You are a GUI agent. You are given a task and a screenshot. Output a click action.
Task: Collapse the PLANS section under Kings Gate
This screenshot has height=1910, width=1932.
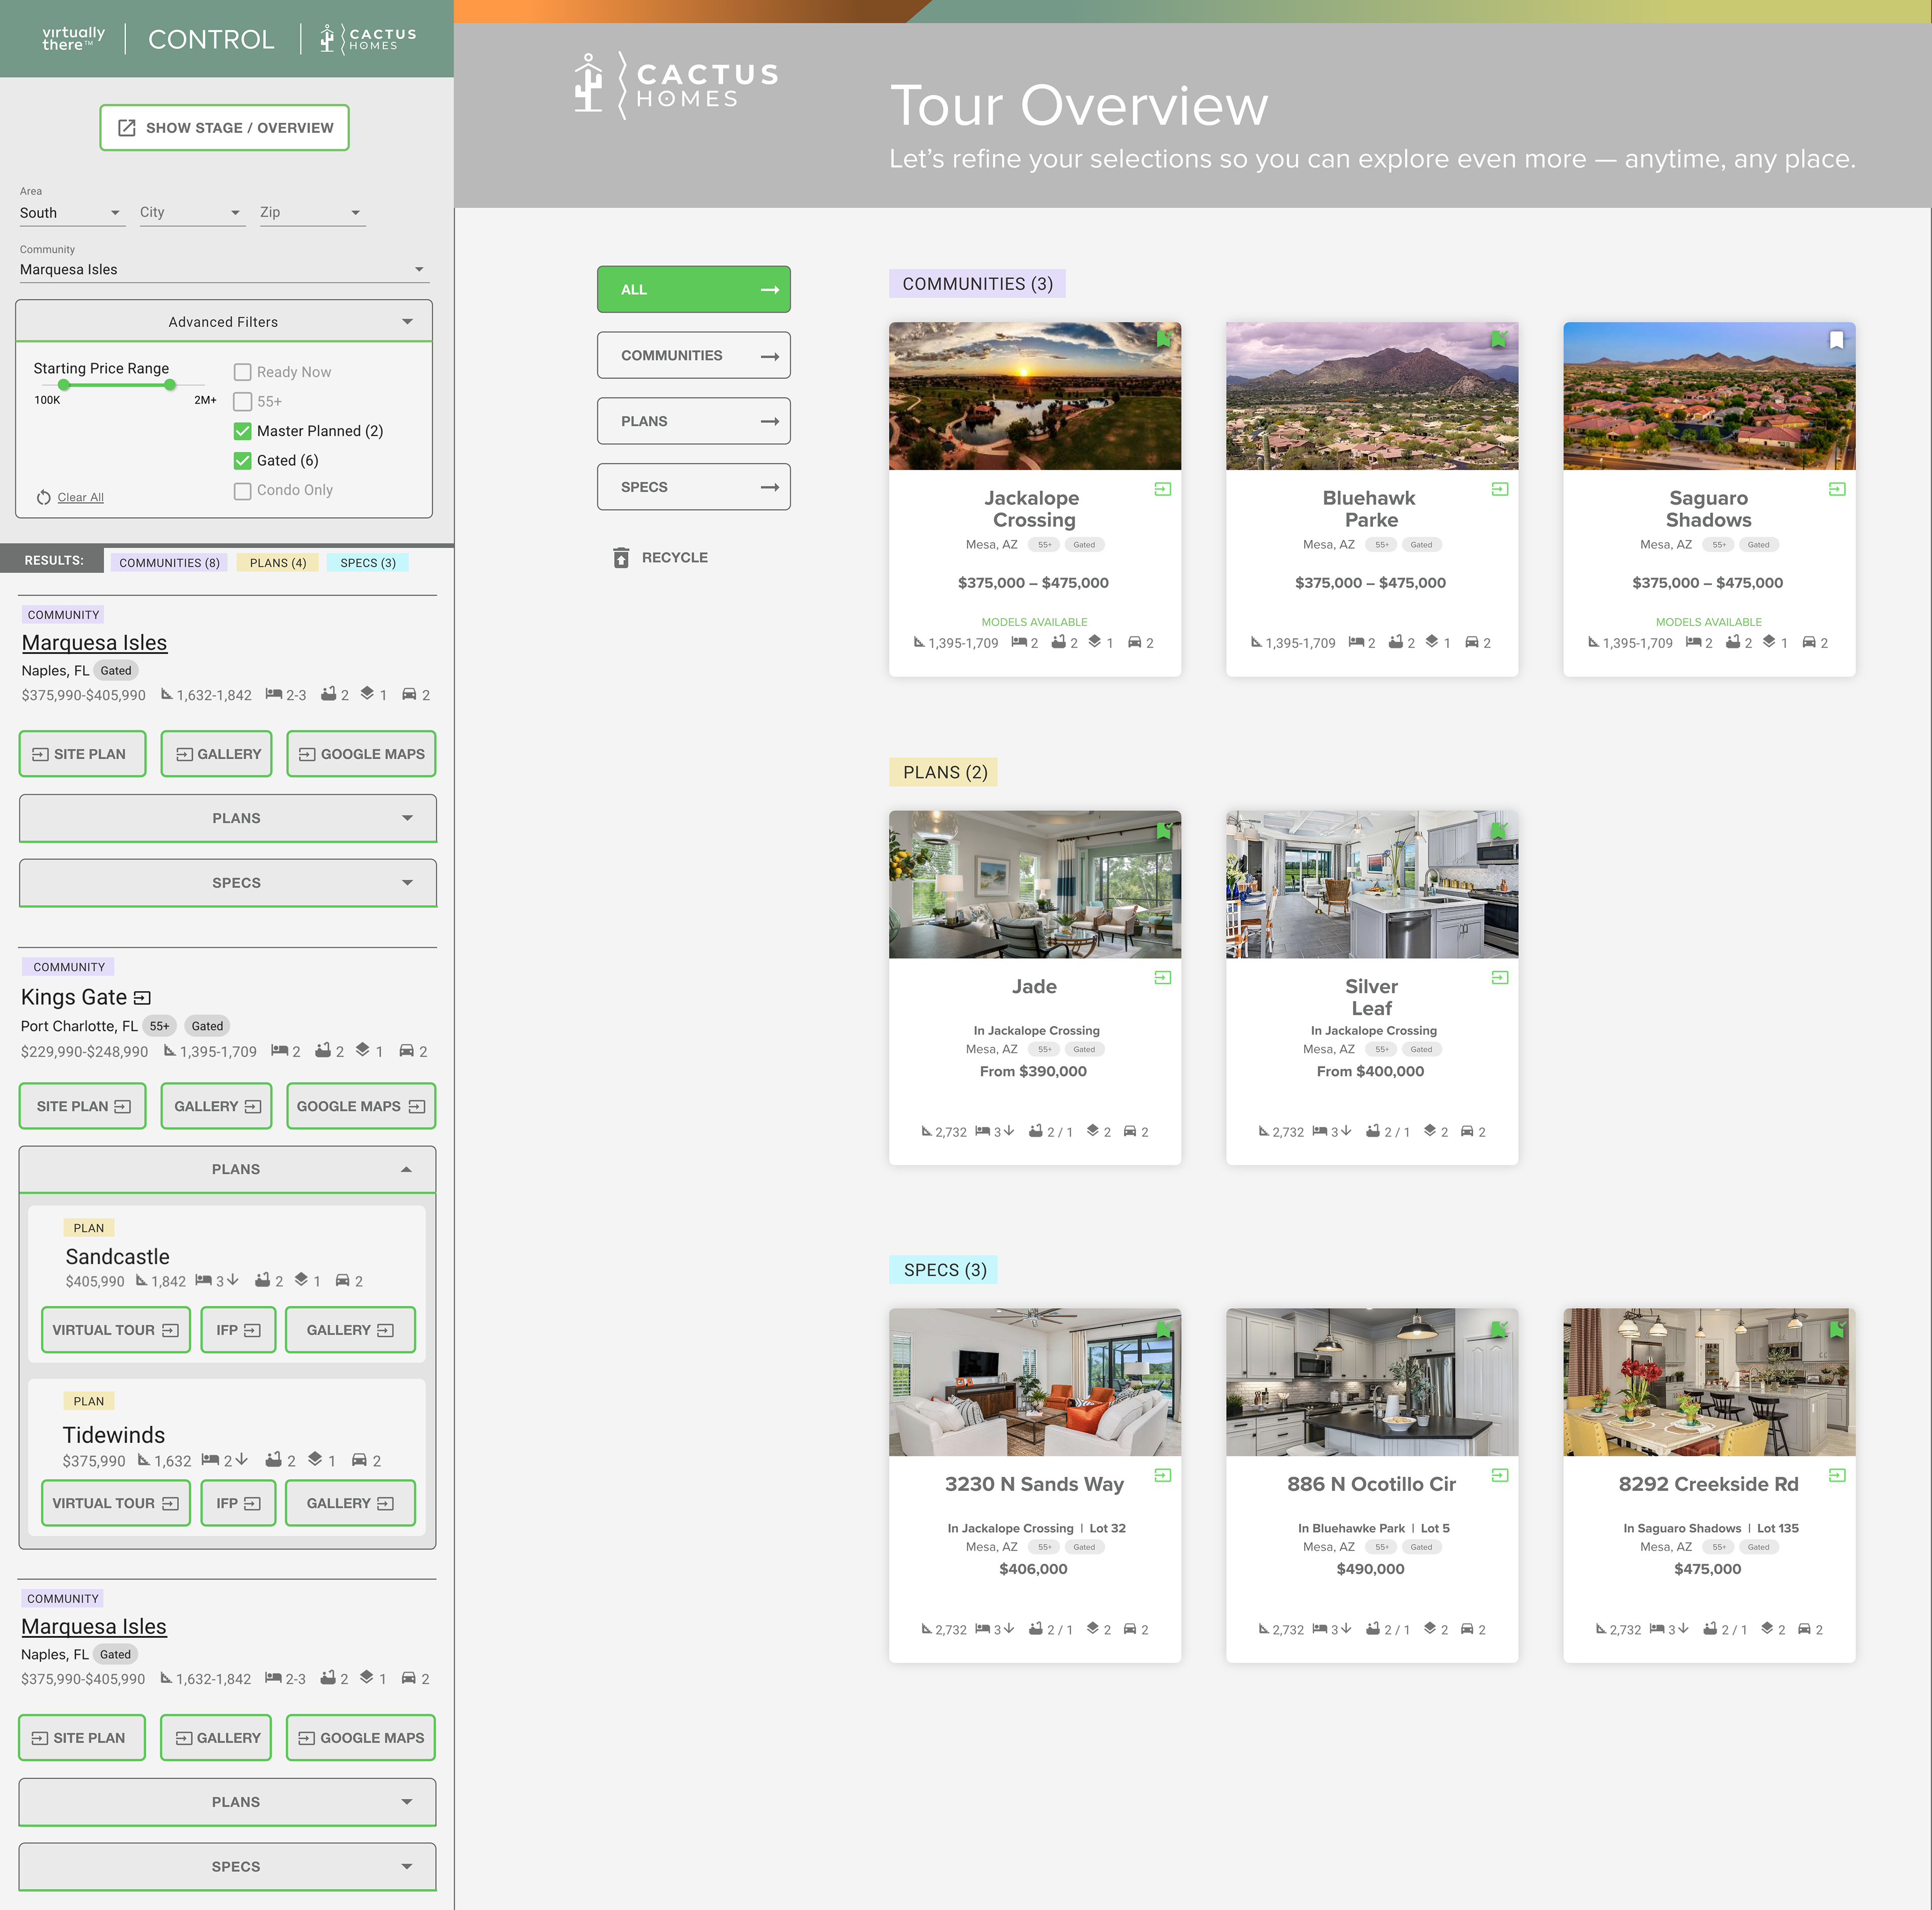(x=228, y=1169)
